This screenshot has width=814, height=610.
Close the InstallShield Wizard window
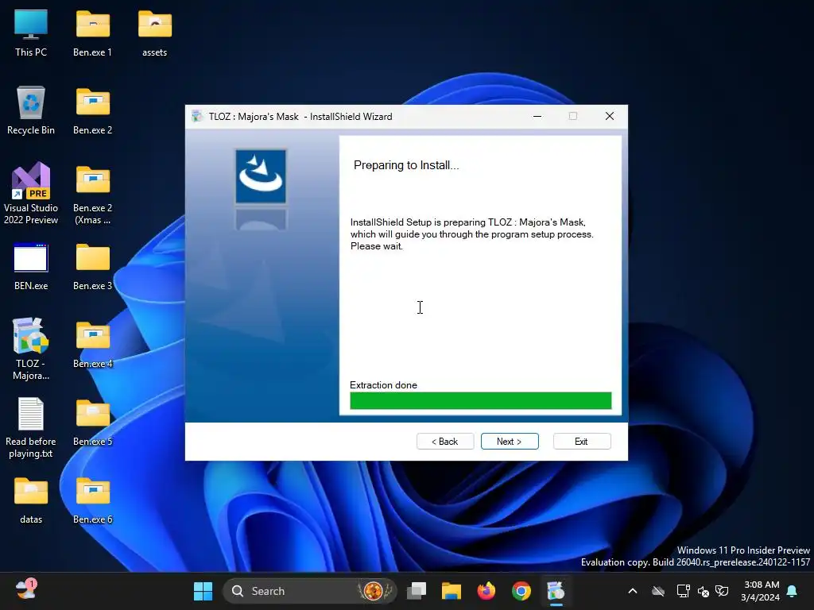click(x=610, y=116)
